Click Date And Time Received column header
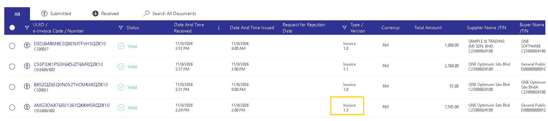 coord(189,28)
